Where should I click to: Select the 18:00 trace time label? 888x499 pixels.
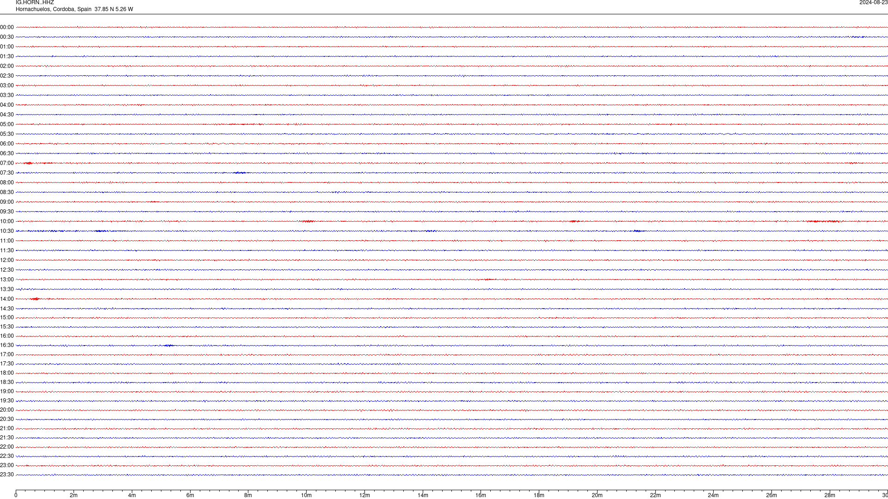(x=7, y=373)
